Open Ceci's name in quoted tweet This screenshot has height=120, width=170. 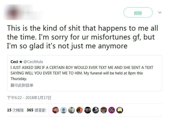click(x=14, y=62)
